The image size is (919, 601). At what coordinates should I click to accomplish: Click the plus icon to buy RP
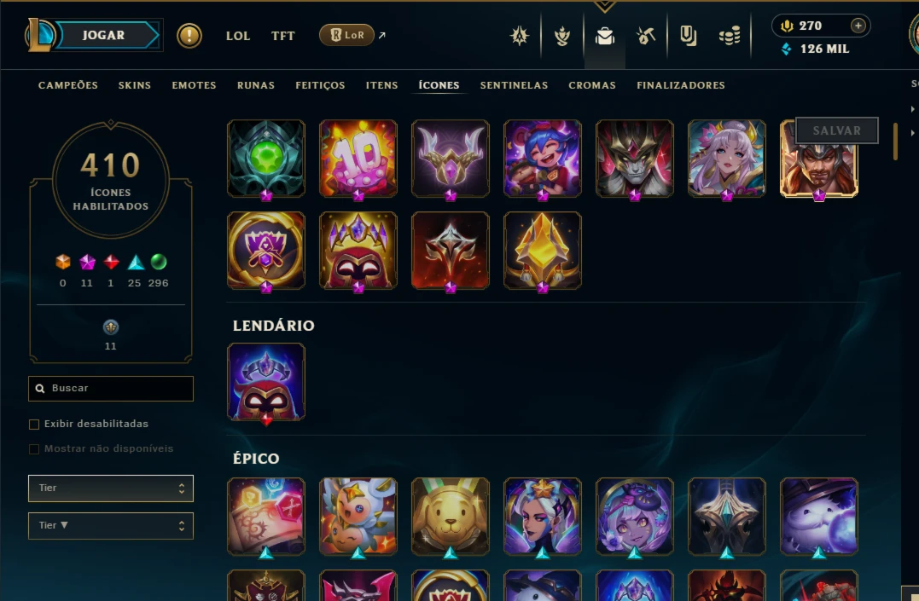(858, 26)
